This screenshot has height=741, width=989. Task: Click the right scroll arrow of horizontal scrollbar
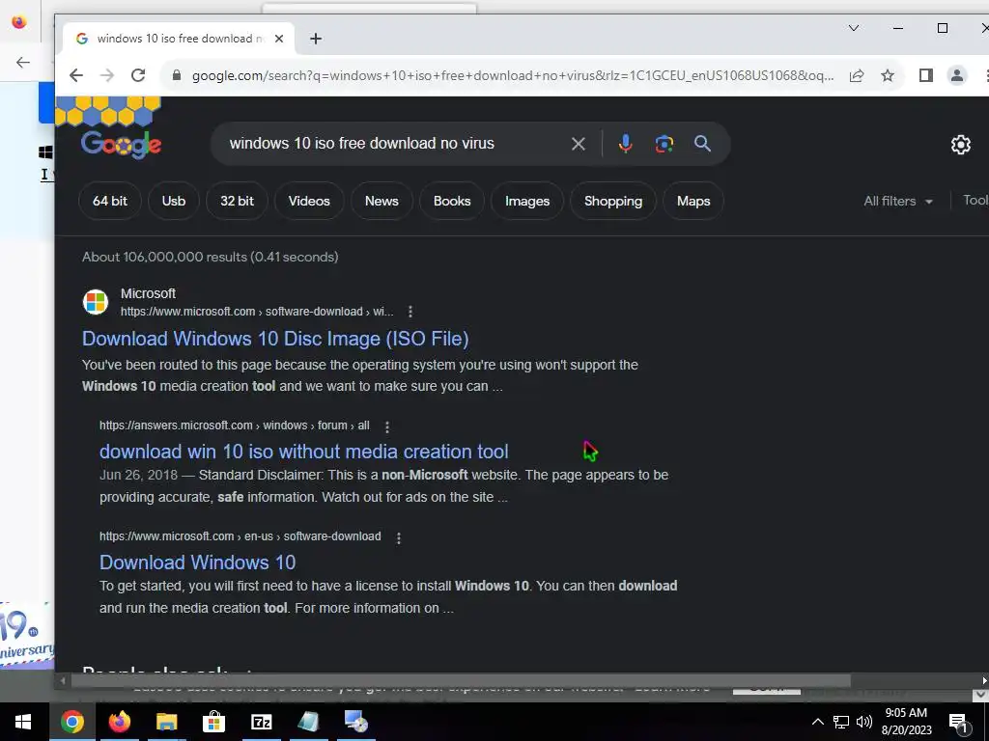click(984, 680)
